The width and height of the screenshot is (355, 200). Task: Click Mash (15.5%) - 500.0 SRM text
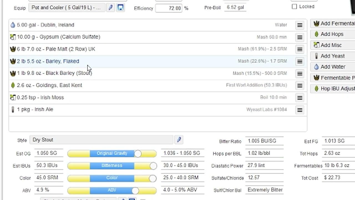260,73
